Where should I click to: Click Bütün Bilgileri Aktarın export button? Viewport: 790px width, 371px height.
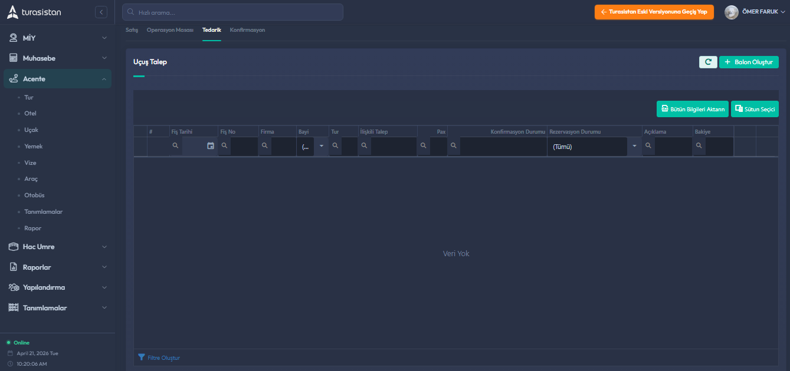point(692,109)
